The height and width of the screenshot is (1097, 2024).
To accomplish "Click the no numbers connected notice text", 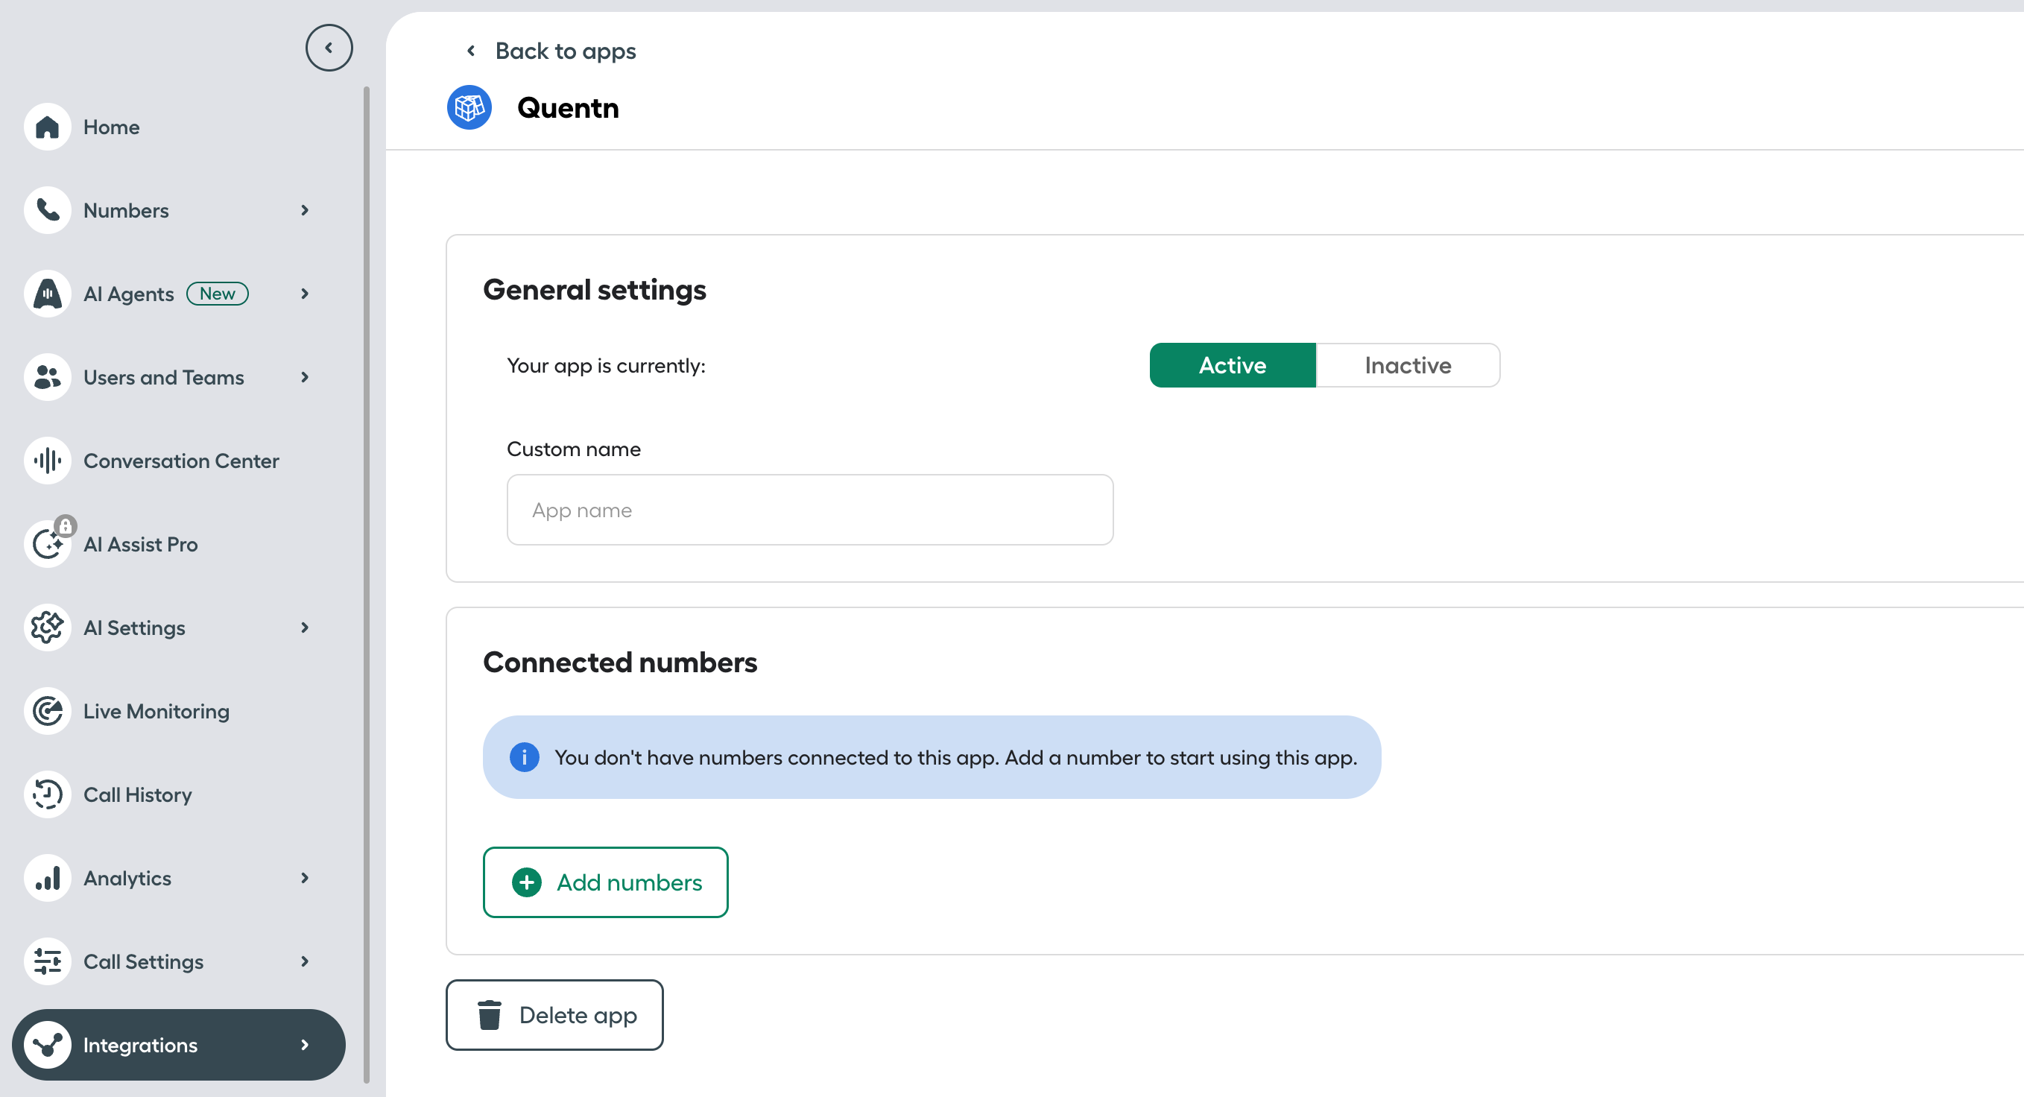I will coord(955,757).
